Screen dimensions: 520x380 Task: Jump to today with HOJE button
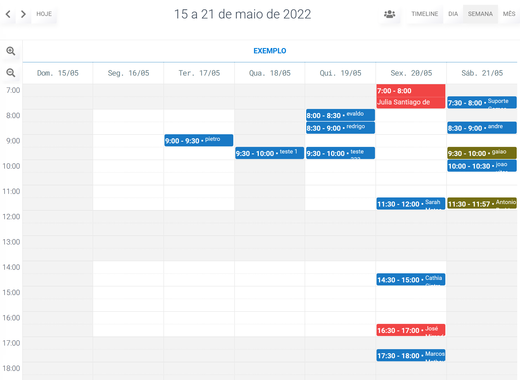click(x=44, y=14)
